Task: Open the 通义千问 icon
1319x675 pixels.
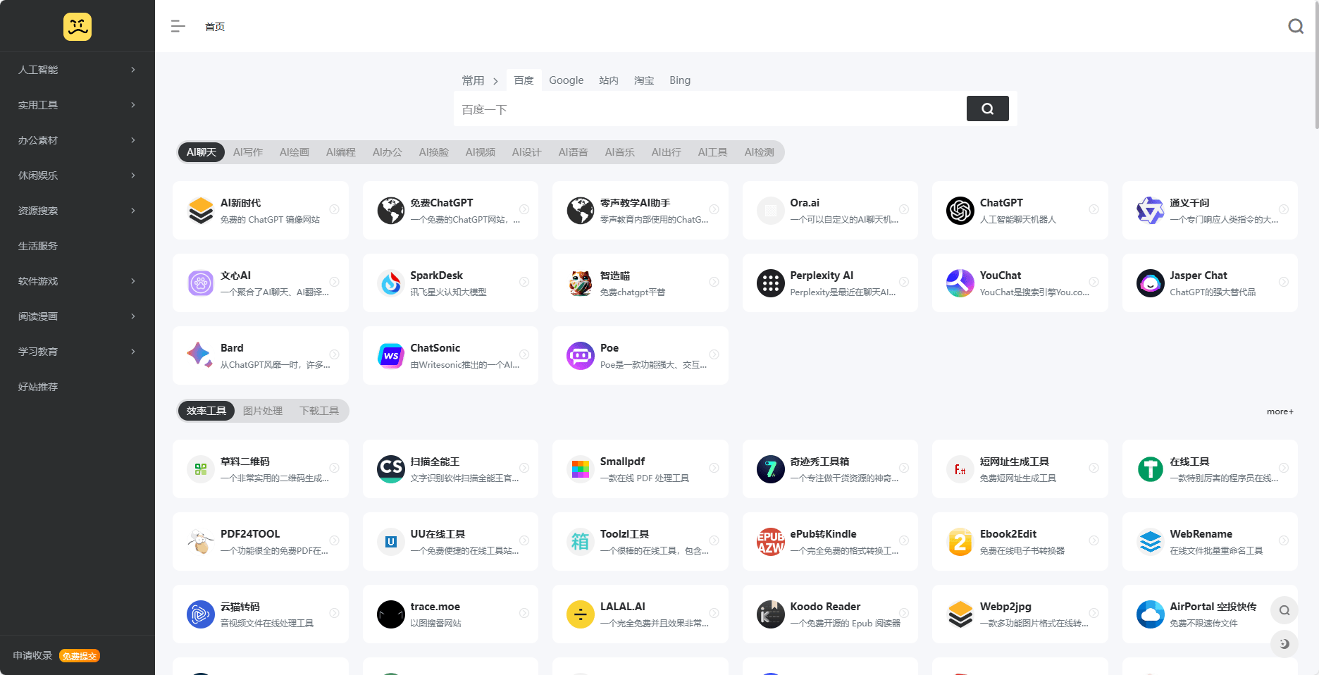Action: coord(1150,210)
